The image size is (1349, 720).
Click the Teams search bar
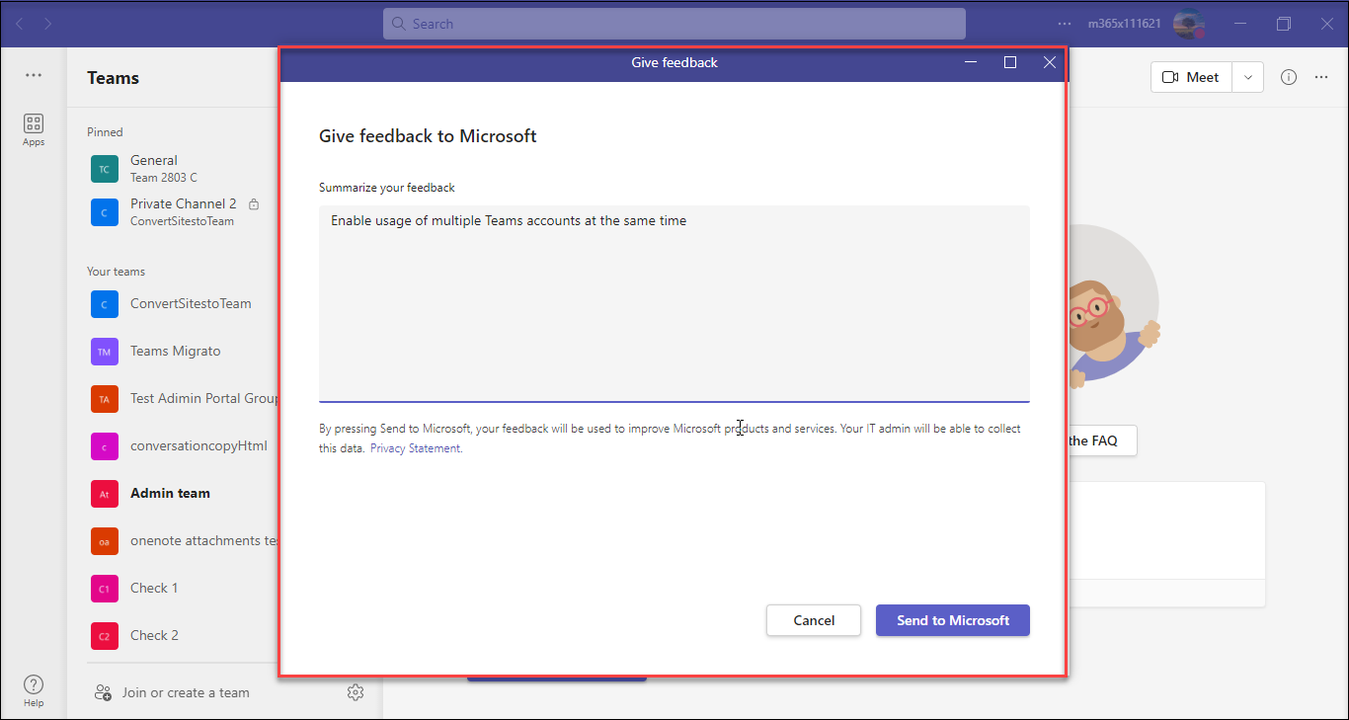coord(674,24)
